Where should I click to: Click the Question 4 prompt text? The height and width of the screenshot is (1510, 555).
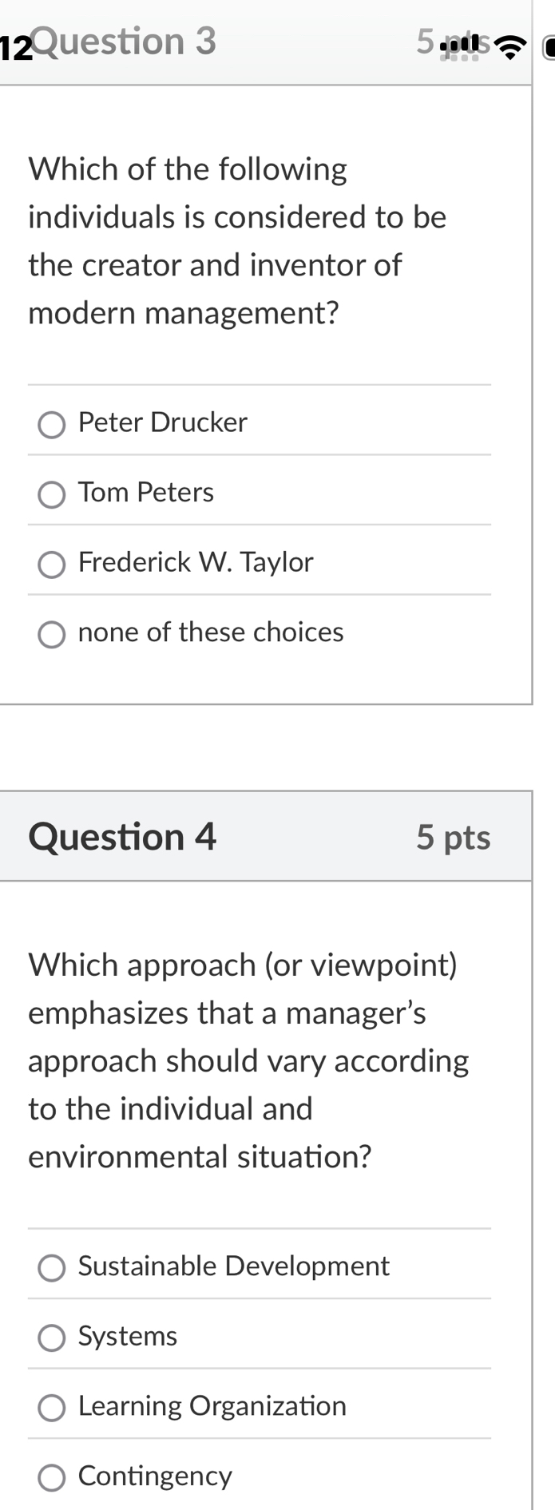(248, 1060)
